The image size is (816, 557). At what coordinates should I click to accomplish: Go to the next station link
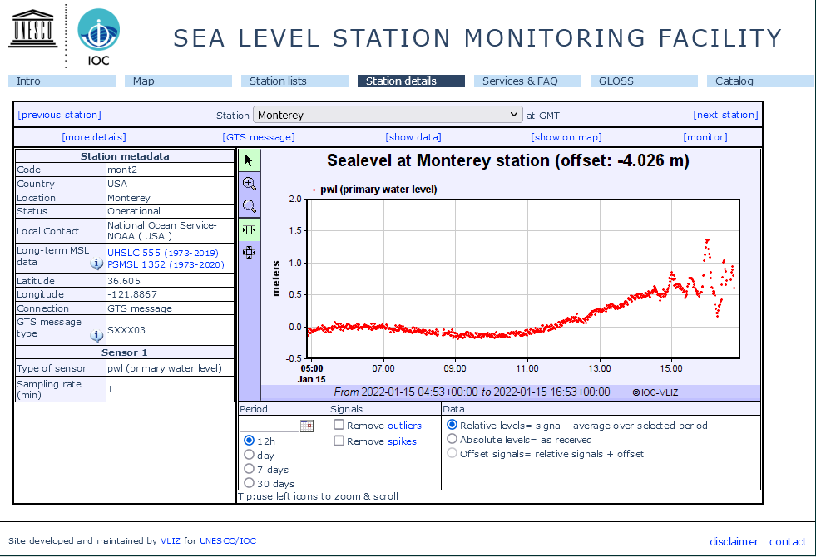pos(725,115)
